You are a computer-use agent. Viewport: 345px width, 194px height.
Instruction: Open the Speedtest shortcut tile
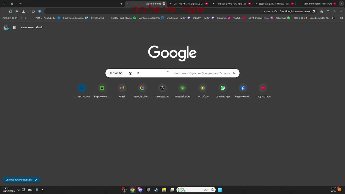162,91
